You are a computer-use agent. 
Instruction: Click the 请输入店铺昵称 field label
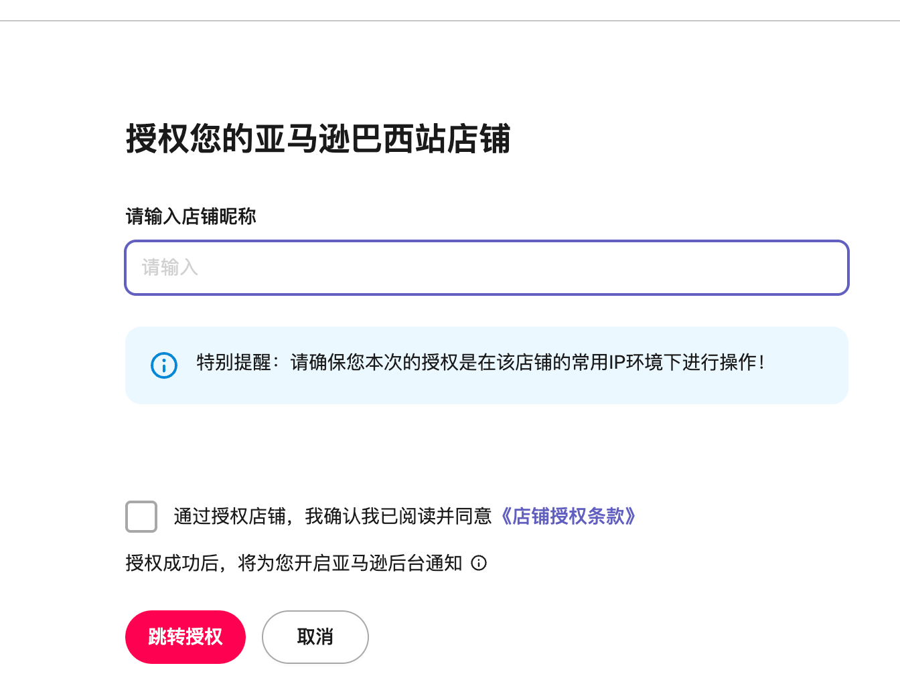point(191,216)
